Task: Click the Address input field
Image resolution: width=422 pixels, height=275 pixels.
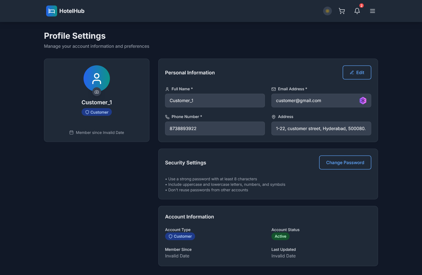Action: pos(321,128)
